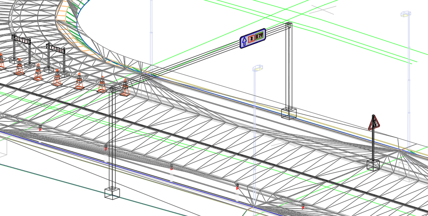Click the warning sign's foundation block
This screenshot has height=216, width=428.
[373, 164]
